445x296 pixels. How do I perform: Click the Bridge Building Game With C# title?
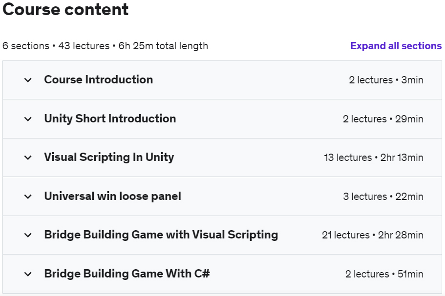(x=127, y=274)
